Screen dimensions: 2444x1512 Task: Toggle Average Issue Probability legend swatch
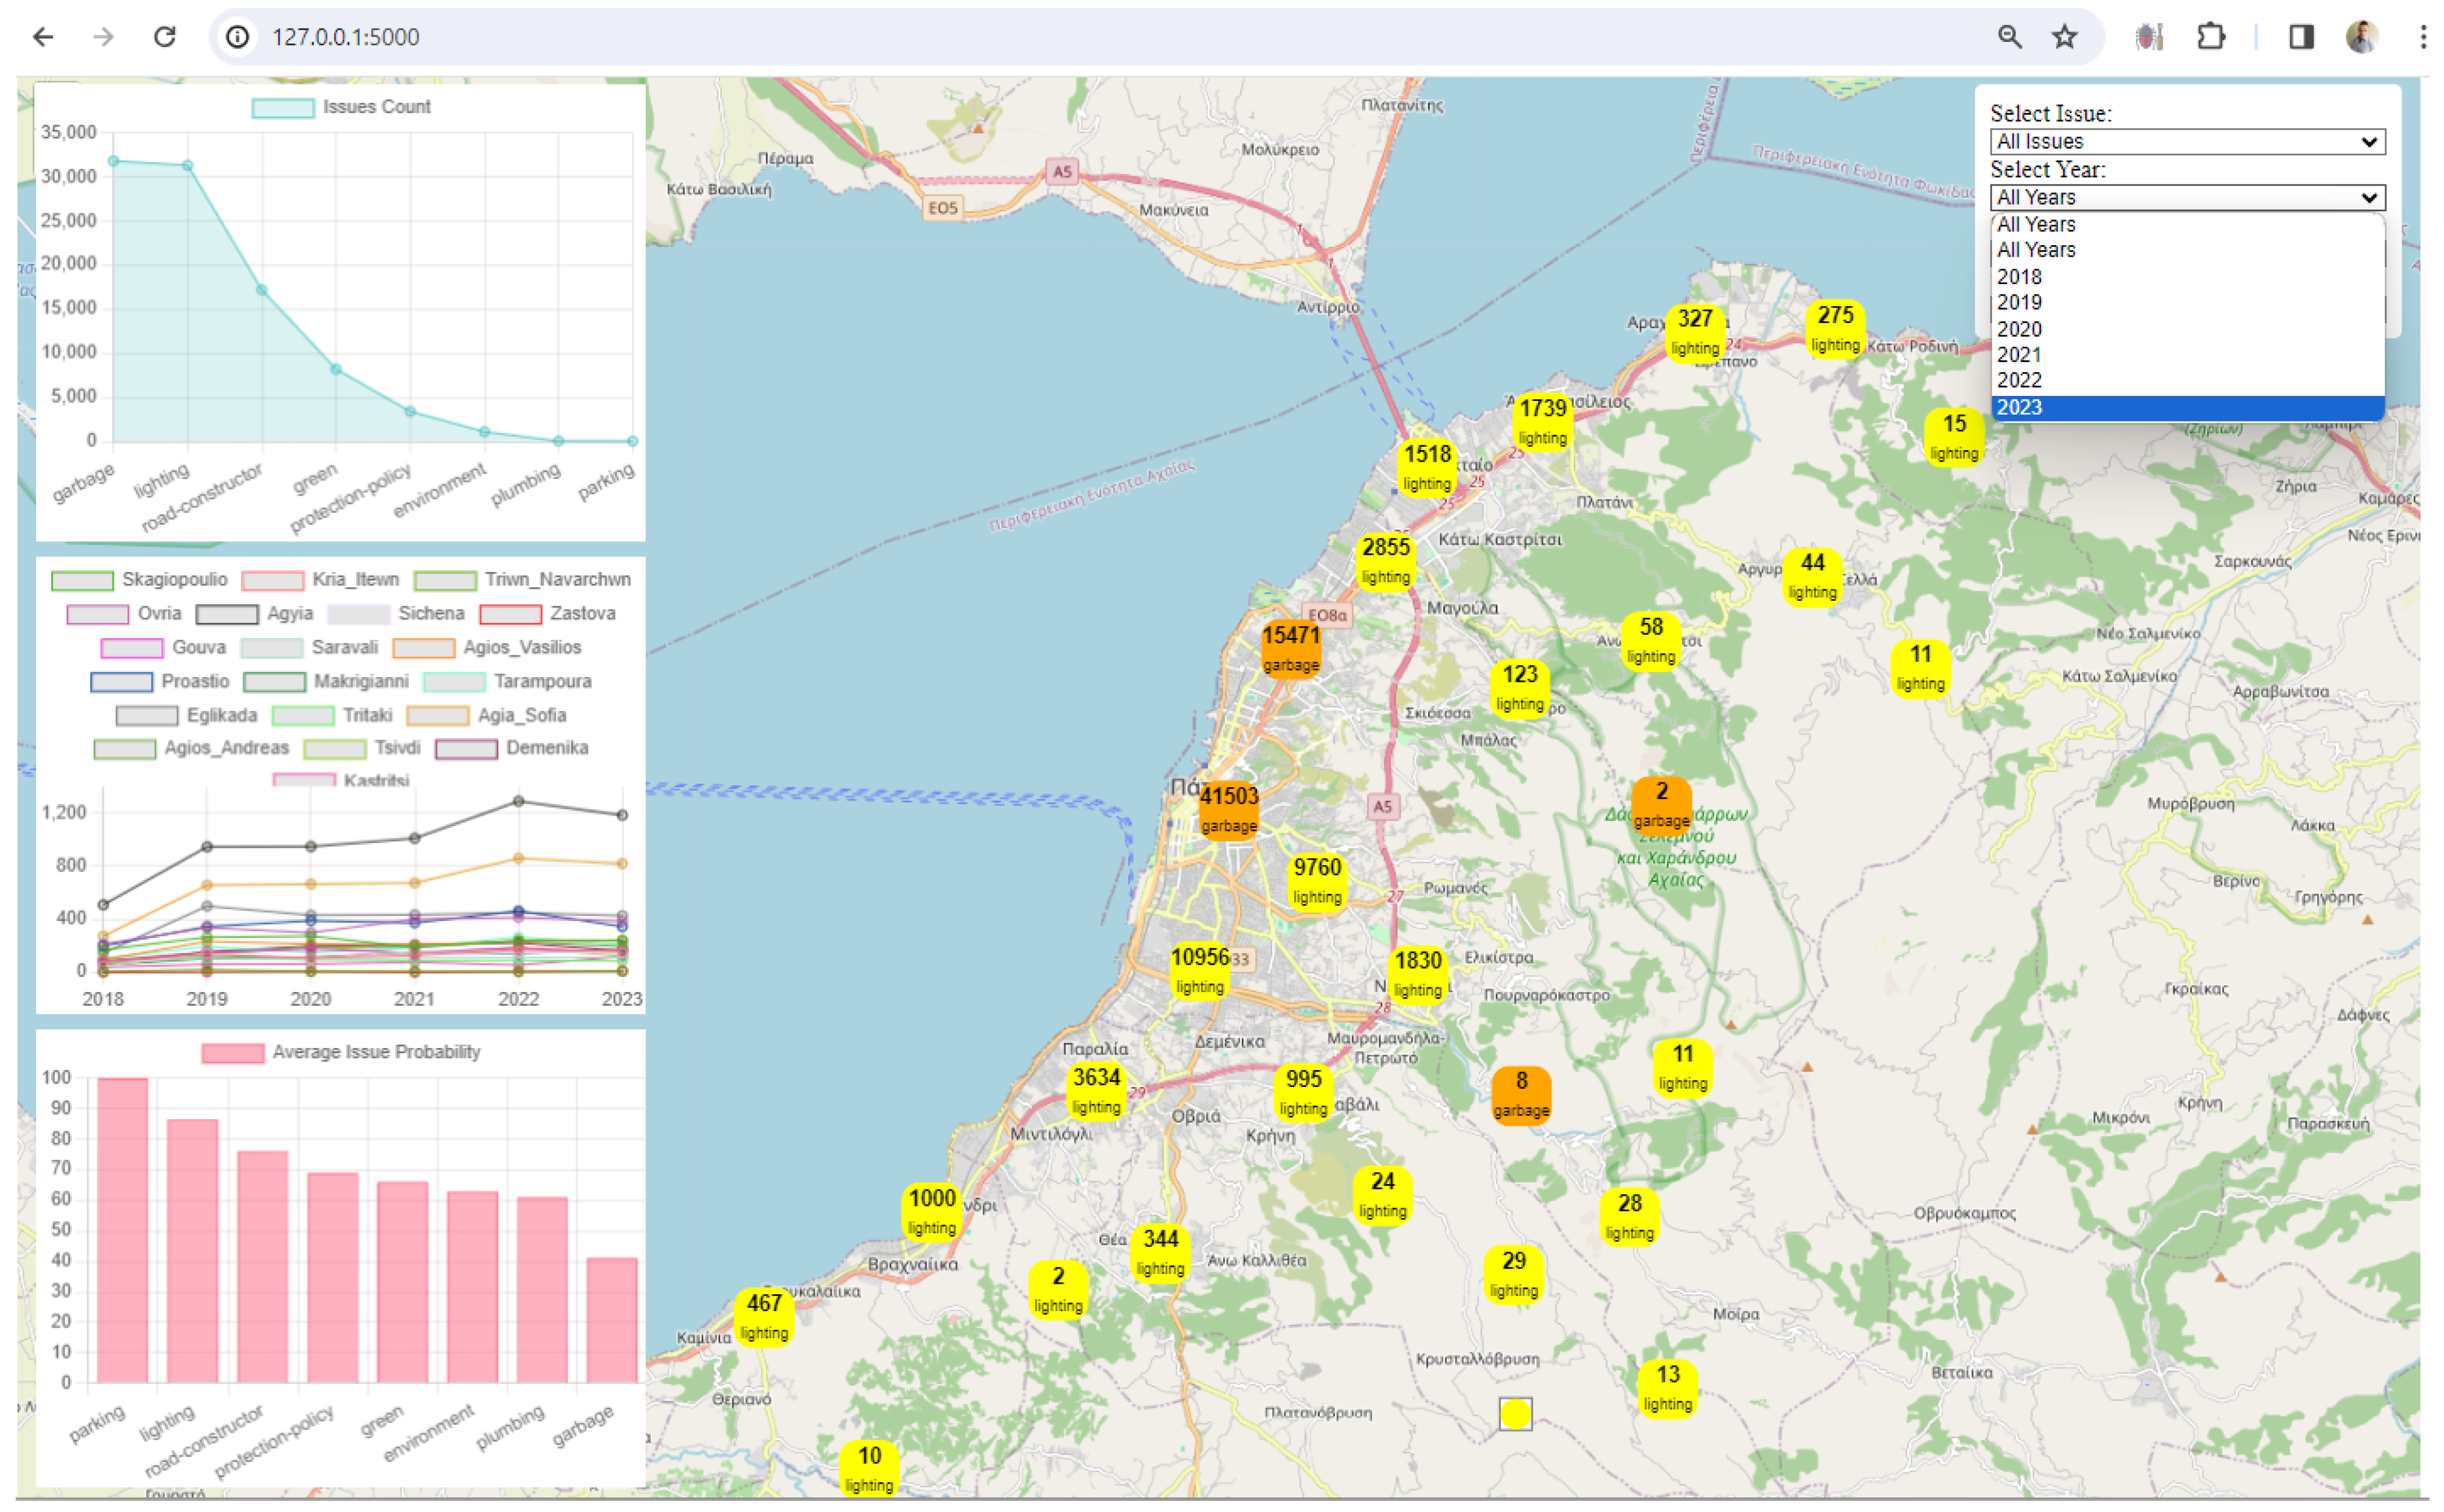click(233, 1053)
